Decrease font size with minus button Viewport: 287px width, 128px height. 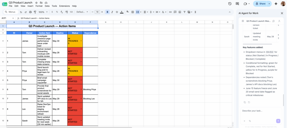click(92, 12)
